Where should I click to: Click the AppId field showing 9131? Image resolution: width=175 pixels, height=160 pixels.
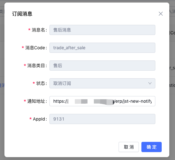click(102, 119)
